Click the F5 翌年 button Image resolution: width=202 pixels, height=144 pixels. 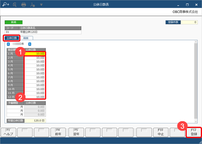(76, 132)
